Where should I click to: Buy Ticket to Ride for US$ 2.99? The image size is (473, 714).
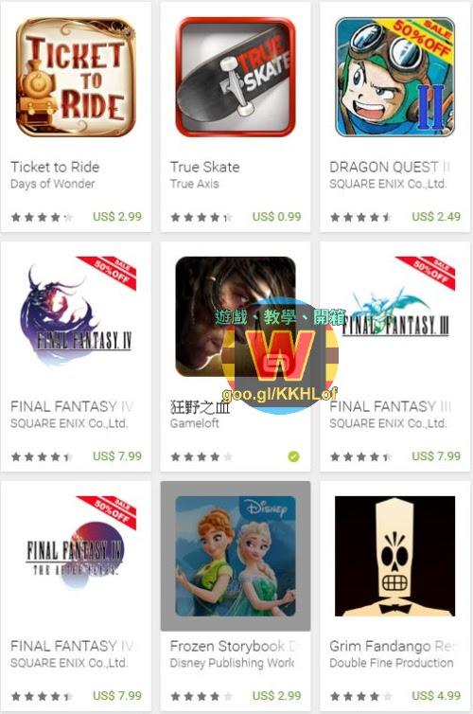tap(117, 217)
